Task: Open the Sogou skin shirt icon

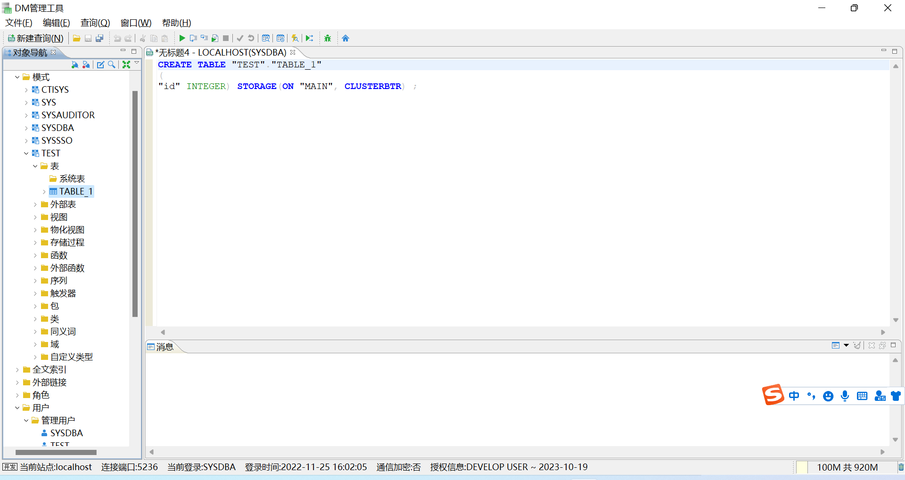Action: 896,396
